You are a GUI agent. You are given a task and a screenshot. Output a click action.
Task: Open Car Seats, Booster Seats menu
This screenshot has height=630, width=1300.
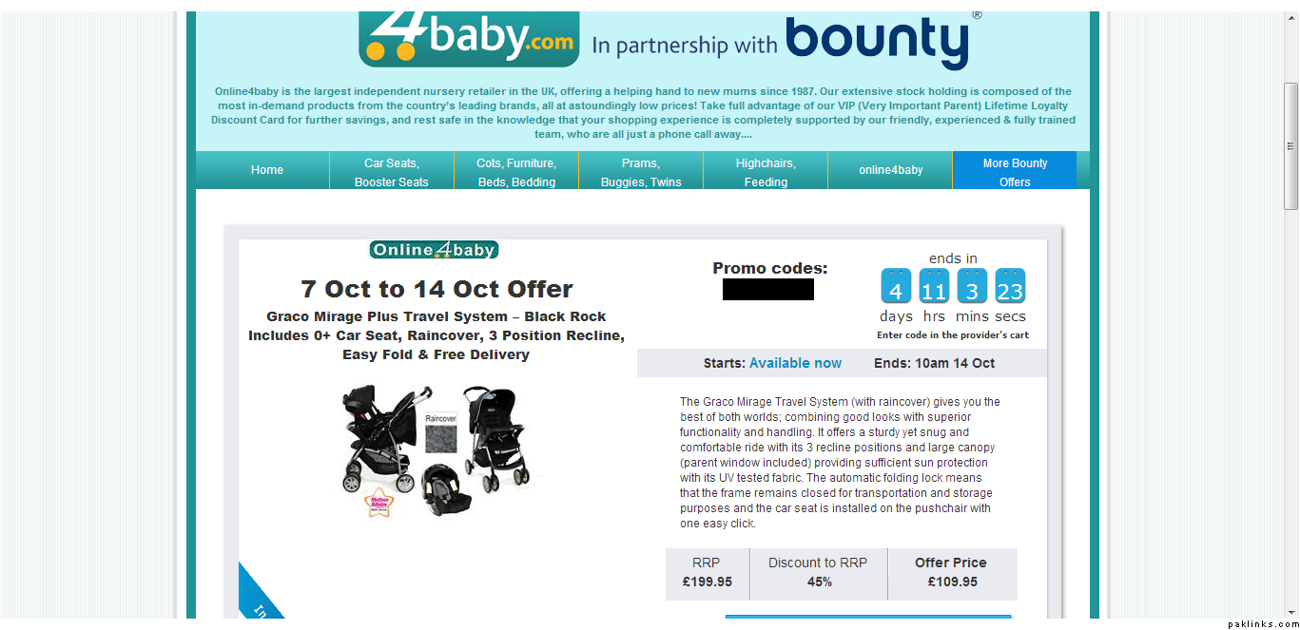click(x=392, y=171)
